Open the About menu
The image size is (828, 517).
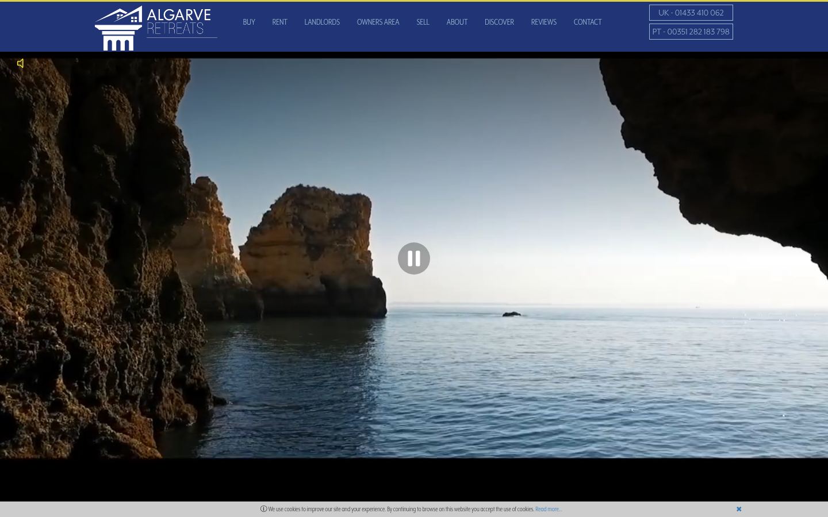[x=457, y=22]
